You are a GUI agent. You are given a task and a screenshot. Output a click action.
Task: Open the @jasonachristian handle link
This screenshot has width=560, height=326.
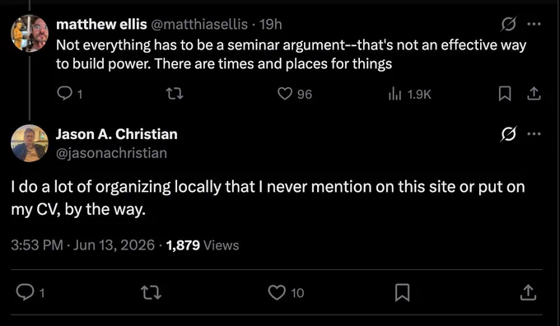tap(111, 153)
